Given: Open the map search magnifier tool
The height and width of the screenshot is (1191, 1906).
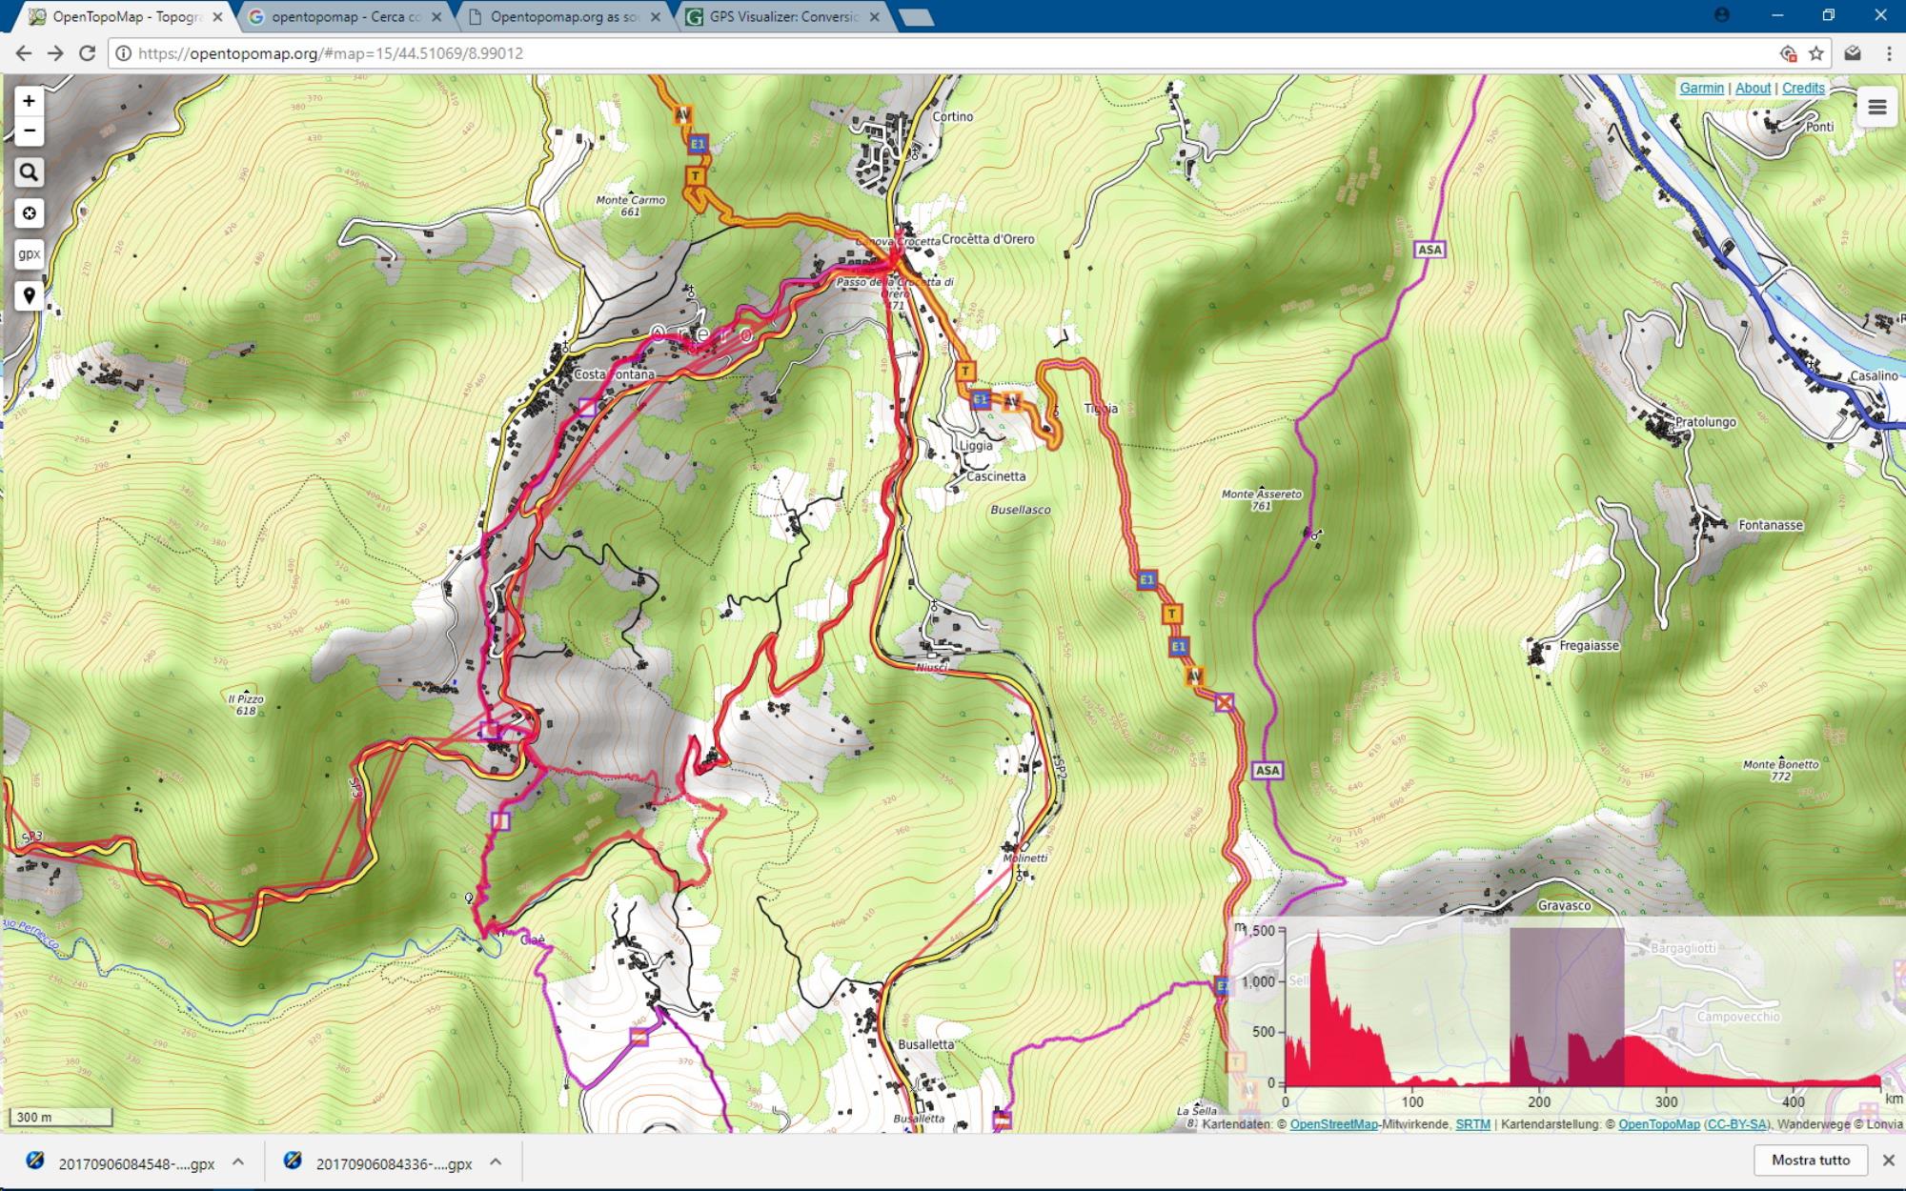Looking at the screenshot, I should [x=29, y=172].
